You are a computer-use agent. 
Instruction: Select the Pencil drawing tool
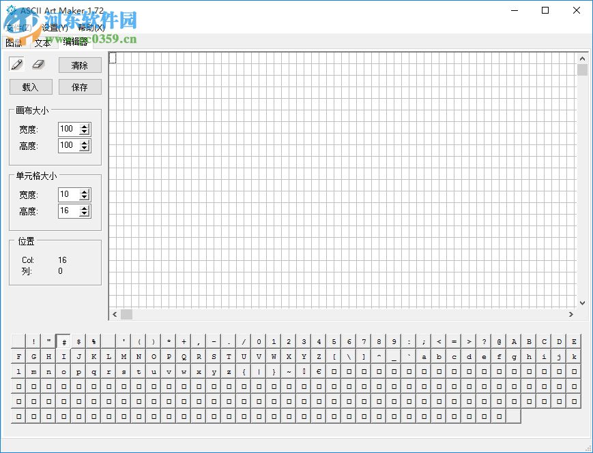click(x=16, y=63)
